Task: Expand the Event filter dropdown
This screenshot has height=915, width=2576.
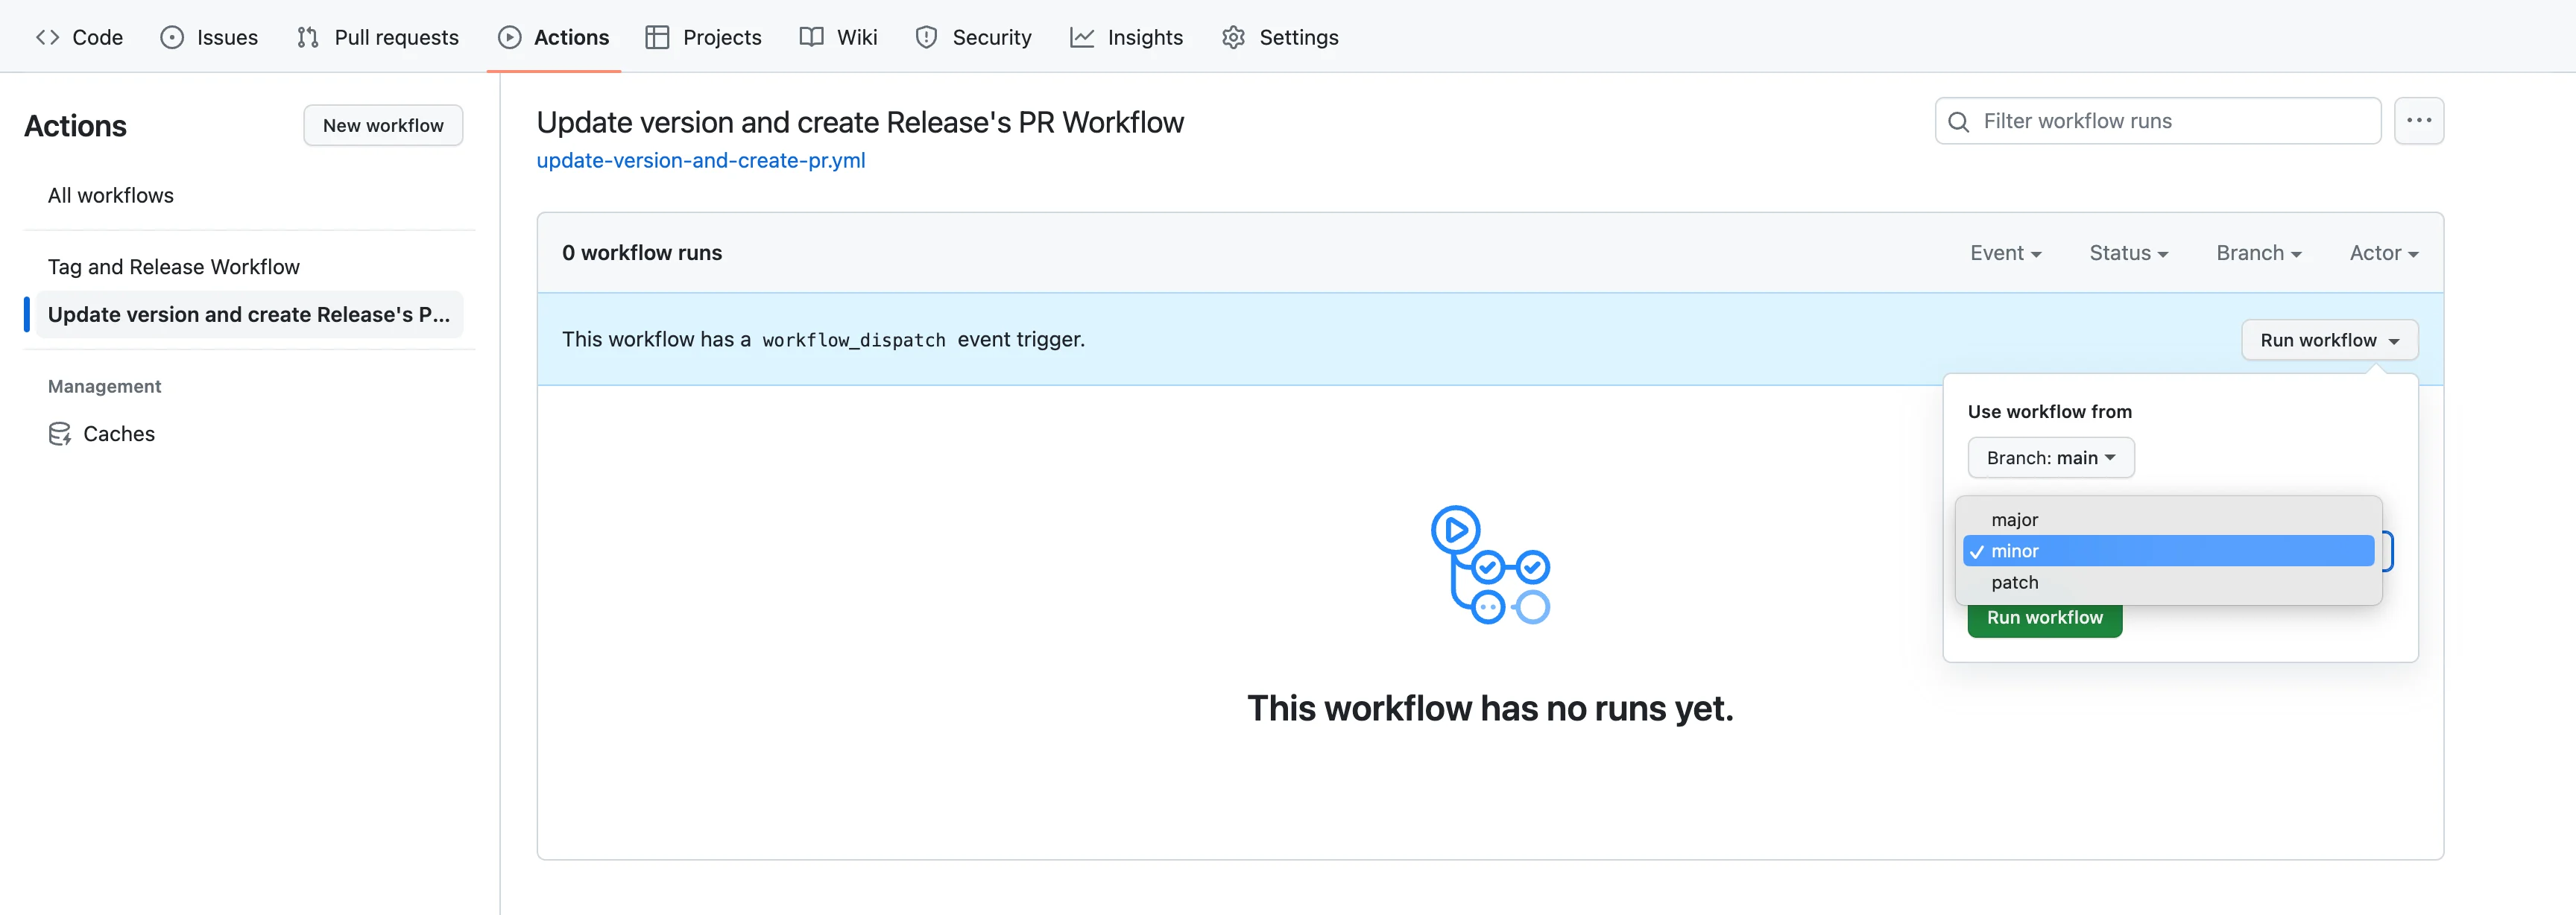Action: point(2005,253)
